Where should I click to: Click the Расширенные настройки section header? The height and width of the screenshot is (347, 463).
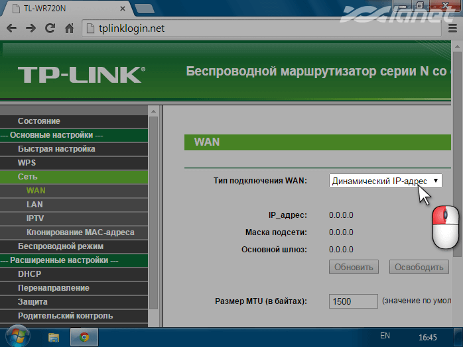74,260
